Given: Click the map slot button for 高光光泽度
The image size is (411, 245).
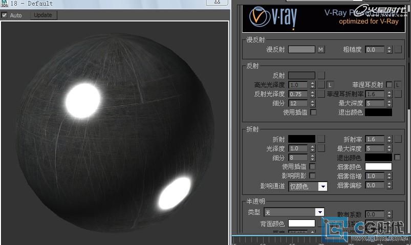Looking at the screenshot, I should 321,84.
